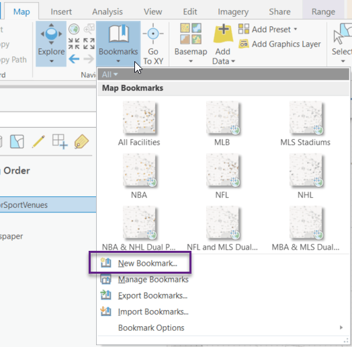Select the SportVenues layer in Contents
The width and height of the screenshot is (352, 347).
coord(48,204)
